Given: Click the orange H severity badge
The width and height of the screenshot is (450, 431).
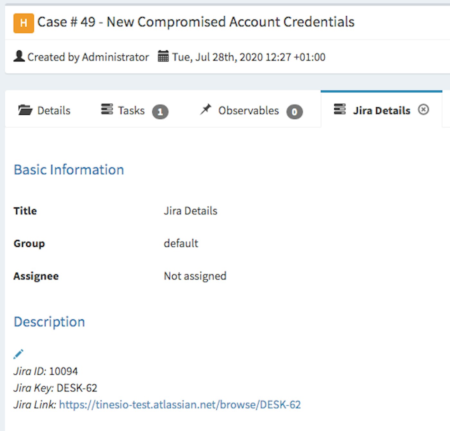Looking at the screenshot, I should [23, 23].
